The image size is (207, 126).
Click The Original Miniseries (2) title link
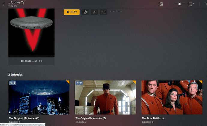91,118
